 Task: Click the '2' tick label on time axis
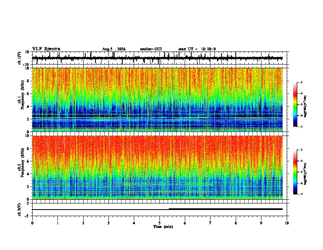(83, 223)
